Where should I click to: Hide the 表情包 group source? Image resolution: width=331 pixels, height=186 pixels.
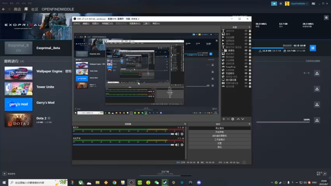point(246,50)
